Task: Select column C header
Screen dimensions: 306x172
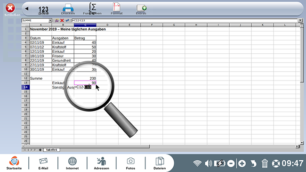Action: [85, 25]
